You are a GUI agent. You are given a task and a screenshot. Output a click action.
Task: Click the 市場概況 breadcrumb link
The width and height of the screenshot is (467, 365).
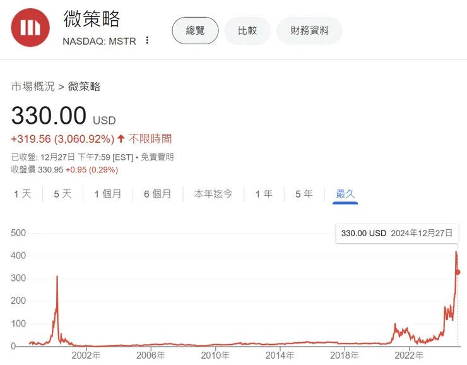point(33,87)
